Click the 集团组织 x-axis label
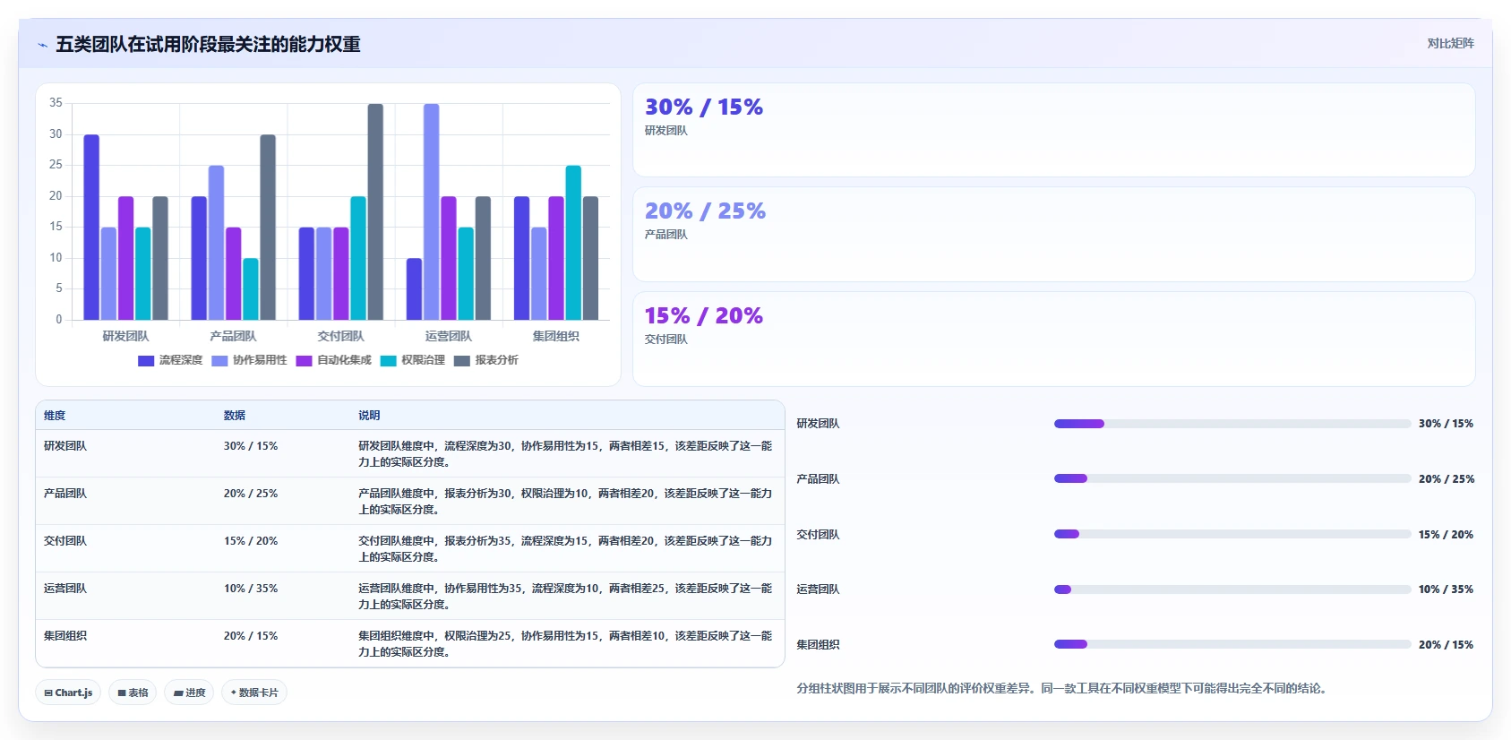1511x740 pixels. click(555, 336)
